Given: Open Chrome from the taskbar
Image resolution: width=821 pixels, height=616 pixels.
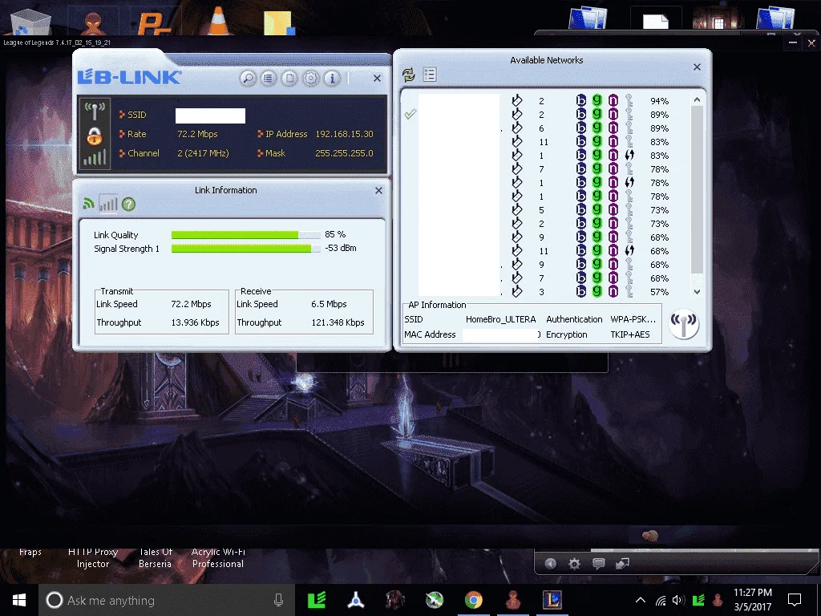Looking at the screenshot, I should pos(473,600).
